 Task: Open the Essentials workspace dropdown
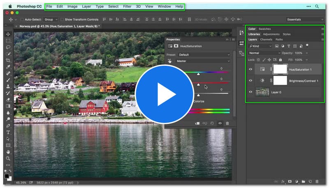(x=300, y=19)
